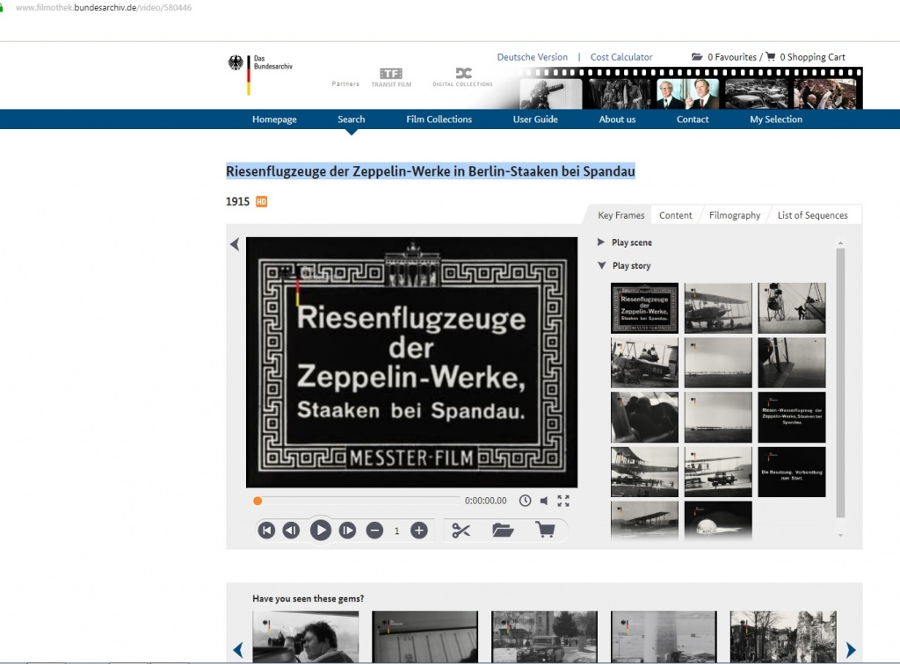This screenshot has height=664, width=900.
Task: Click the Digital Collections partner logo
Action: 462,76
